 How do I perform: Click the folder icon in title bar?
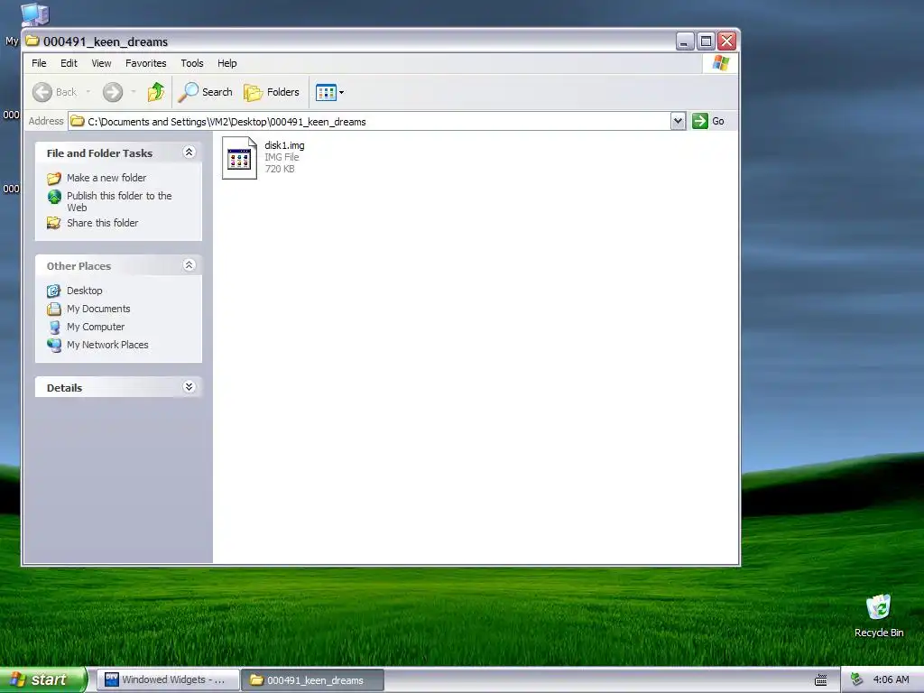pyautogui.click(x=33, y=42)
